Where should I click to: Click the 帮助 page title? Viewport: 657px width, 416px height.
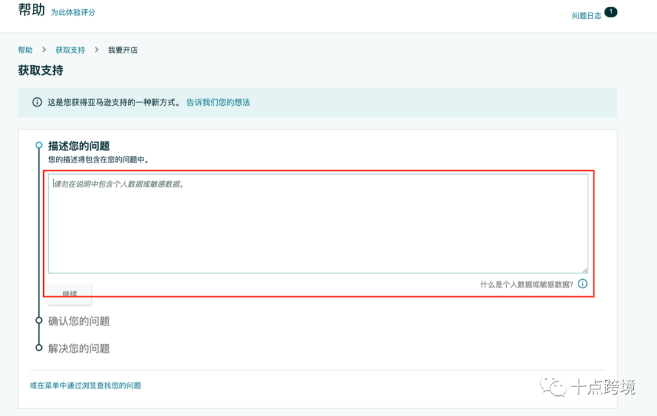pyautogui.click(x=32, y=9)
